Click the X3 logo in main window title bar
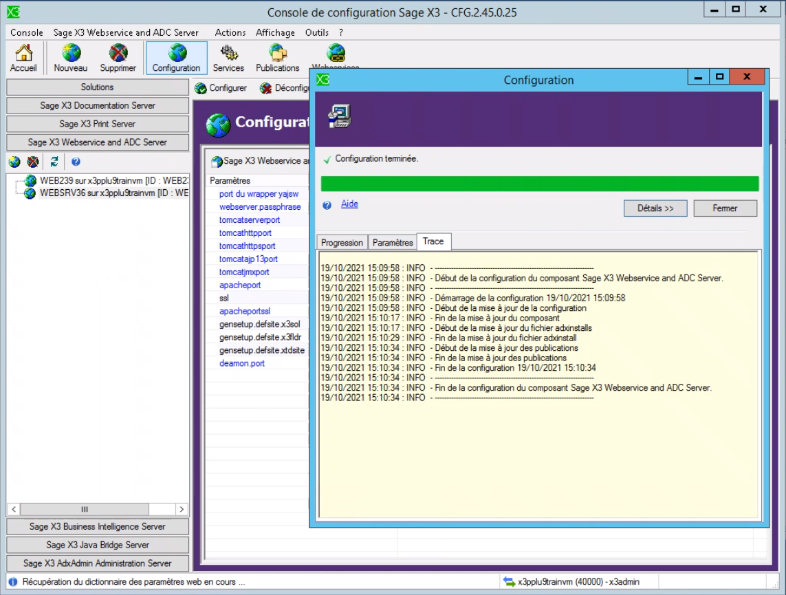This screenshot has height=595, width=786. coord(14,12)
